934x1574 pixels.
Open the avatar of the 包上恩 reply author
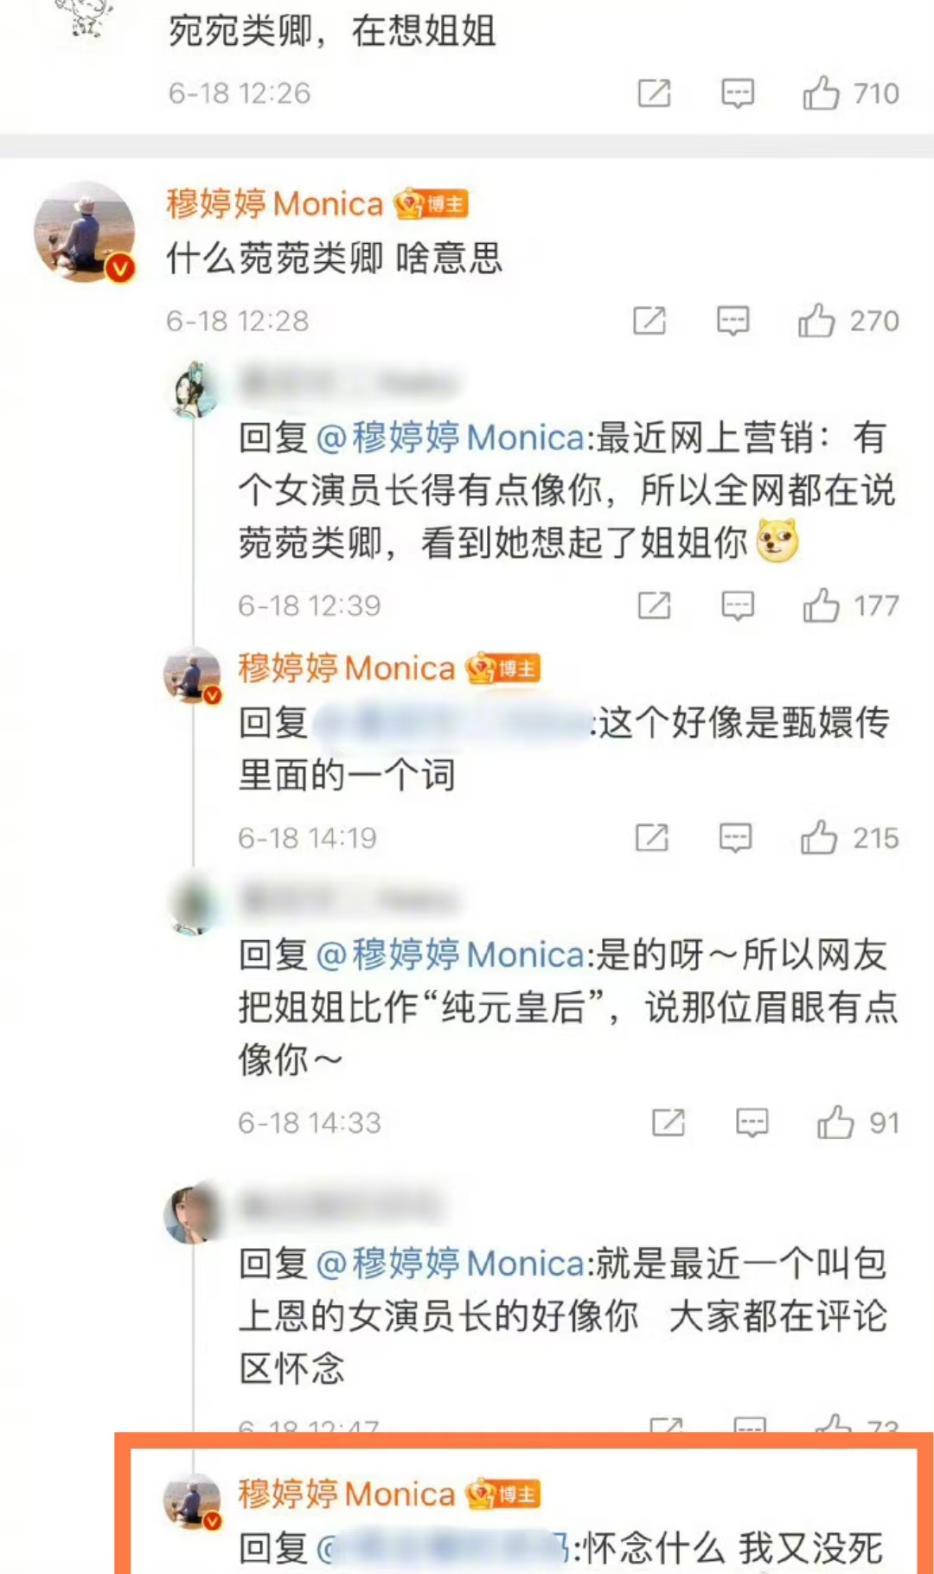pyautogui.click(x=192, y=1214)
